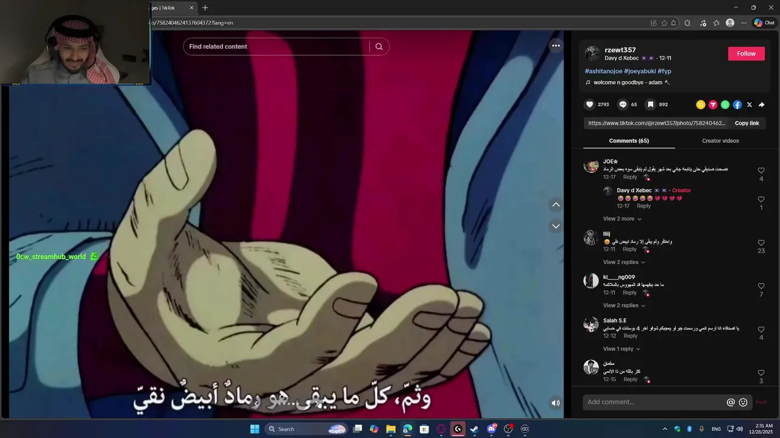Show hidden system tray icons
This screenshot has width=780, height=438.
tap(665, 429)
